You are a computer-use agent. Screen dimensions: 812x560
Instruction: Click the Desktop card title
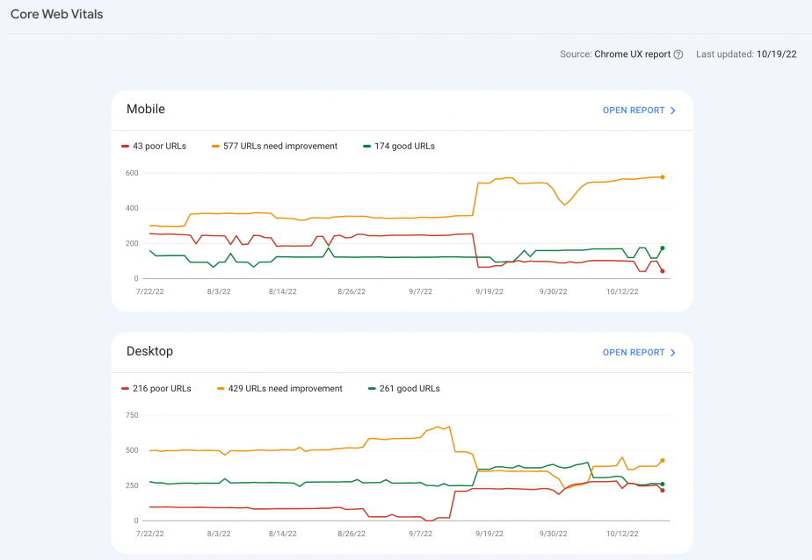pyautogui.click(x=149, y=351)
